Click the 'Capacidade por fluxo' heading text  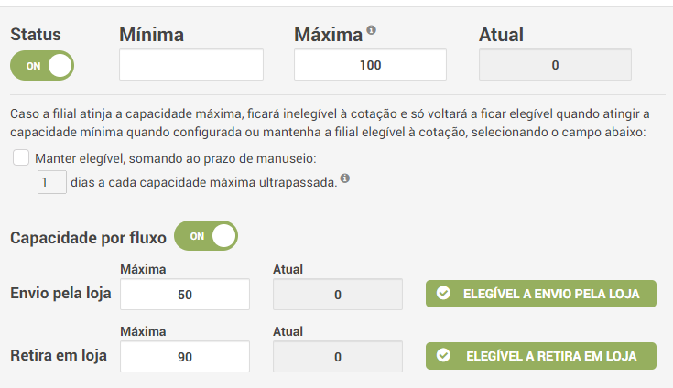[88, 237]
